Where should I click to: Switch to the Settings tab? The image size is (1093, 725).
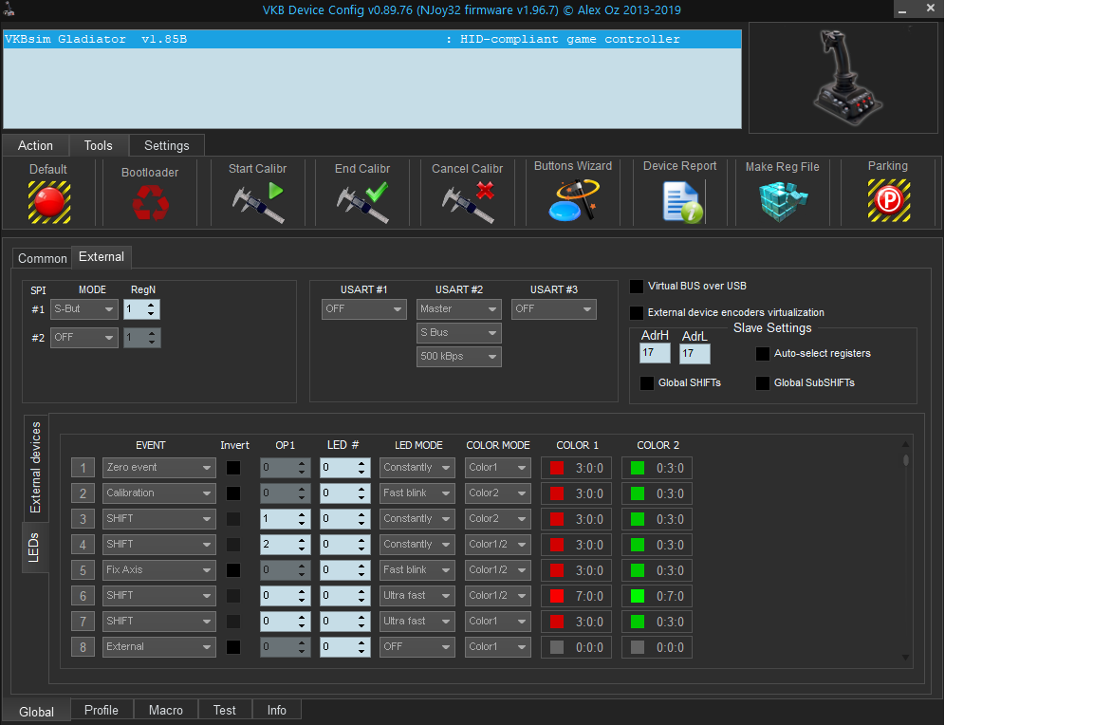tap(167, 145)
